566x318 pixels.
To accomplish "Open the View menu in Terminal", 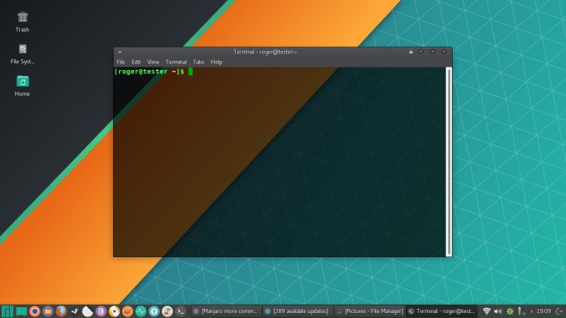I will 153,62.
